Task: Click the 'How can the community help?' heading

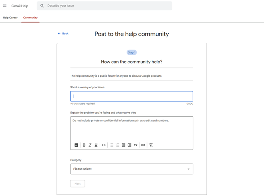Action: (x=132, y=62)
